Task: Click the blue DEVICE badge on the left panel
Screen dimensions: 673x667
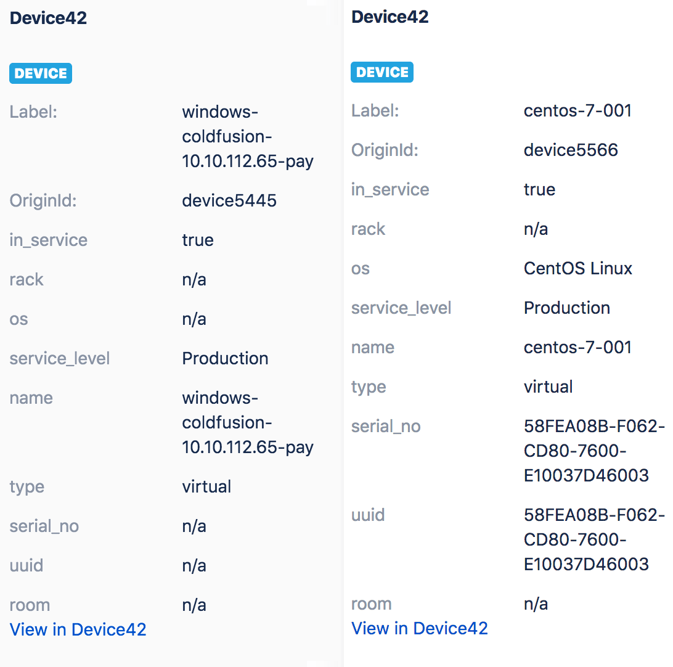Action: (x=40, y=73)
